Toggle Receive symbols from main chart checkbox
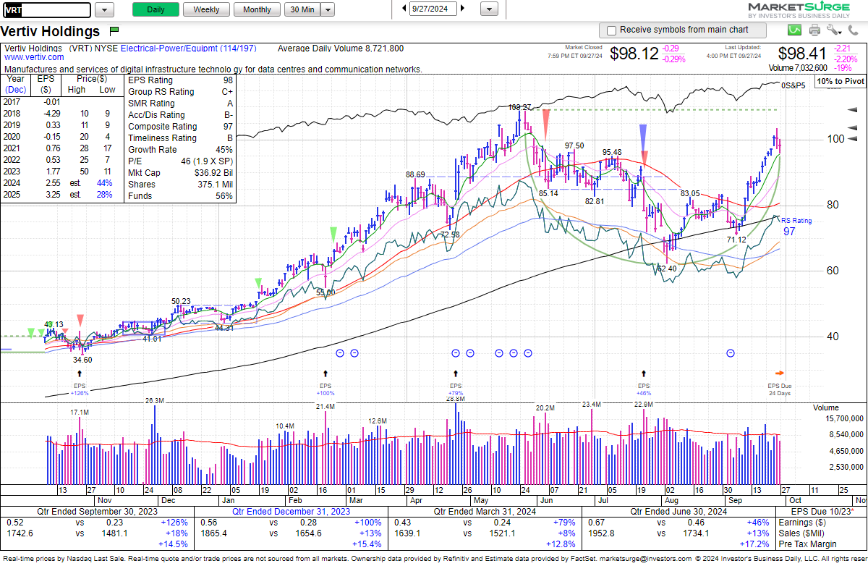Image resolution: width=868 pixels, height=566 pixels. 612,30
